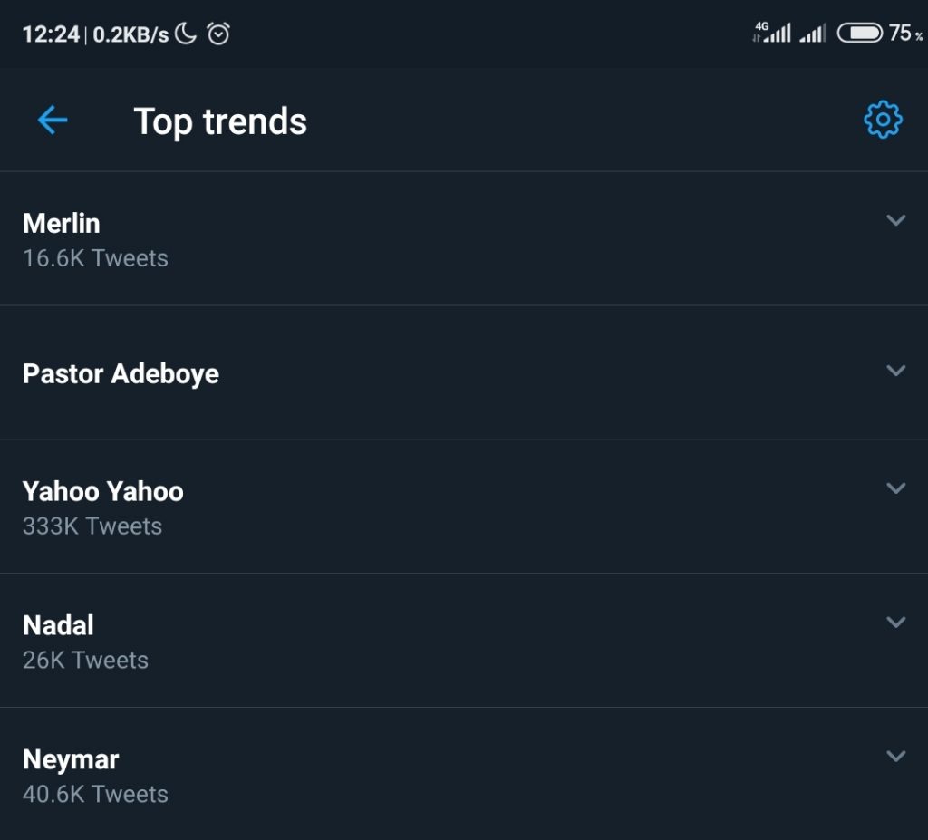
Task: Tap the 12:24 clock in status bar
Action: tap(50, 34)
